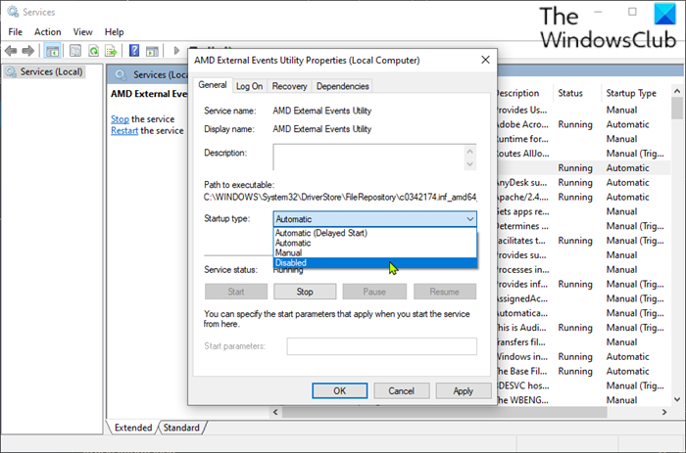
Task: Toggle the Show/Hide Action Pane toolbar icon
Action: tap(152, 51)
